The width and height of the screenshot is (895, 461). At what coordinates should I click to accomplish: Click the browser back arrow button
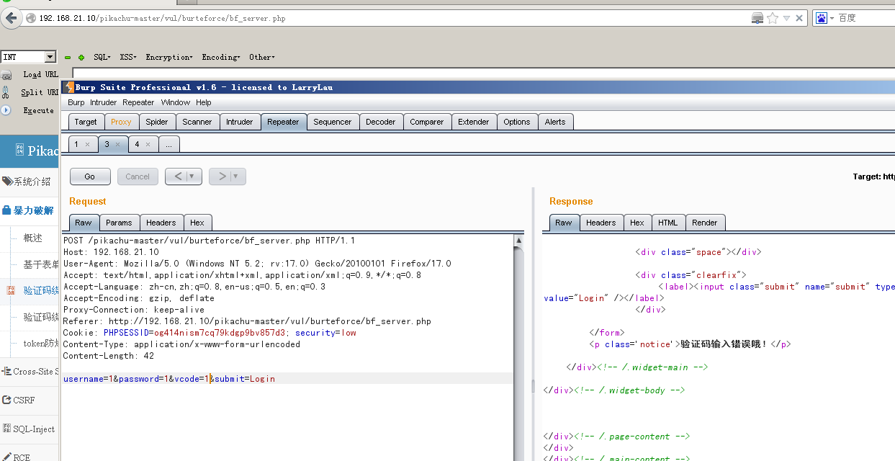tap(12, 18)
